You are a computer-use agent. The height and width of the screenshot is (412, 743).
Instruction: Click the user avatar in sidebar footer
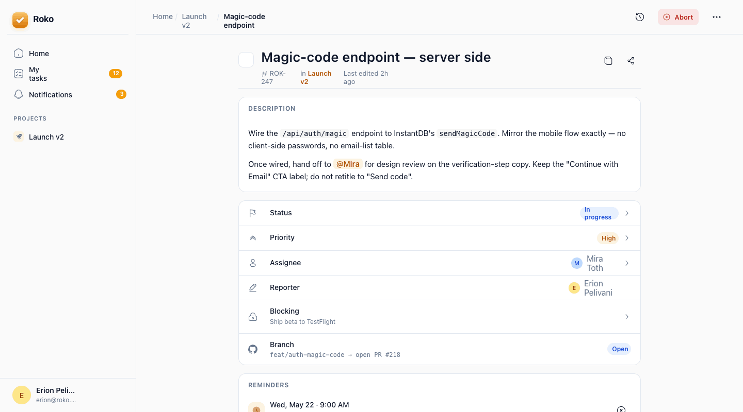pyautogui.click(x=22, y=395)
